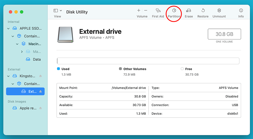Click the large External drive icon

(x=65, y=35)
